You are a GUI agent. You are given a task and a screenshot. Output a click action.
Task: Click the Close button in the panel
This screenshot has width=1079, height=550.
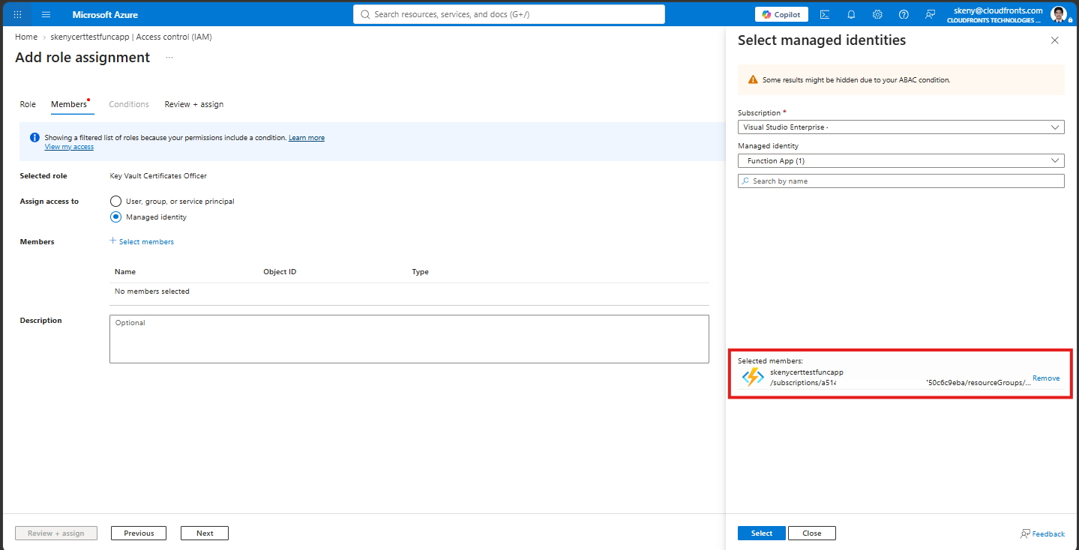811,534
